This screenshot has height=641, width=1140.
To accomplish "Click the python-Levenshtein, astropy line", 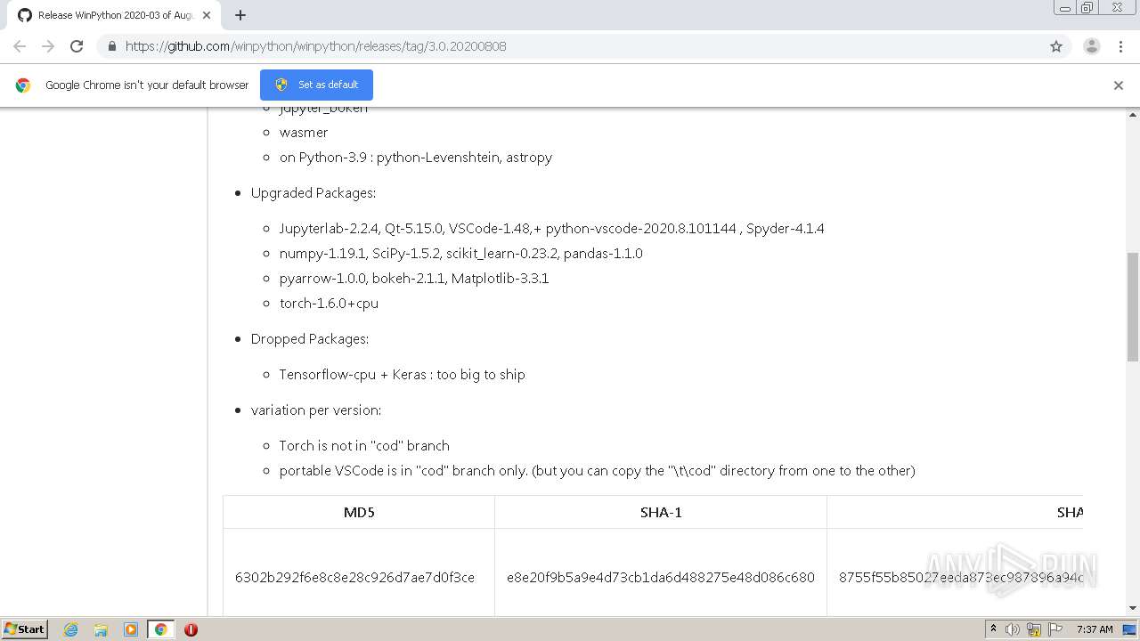I will 416,157.
